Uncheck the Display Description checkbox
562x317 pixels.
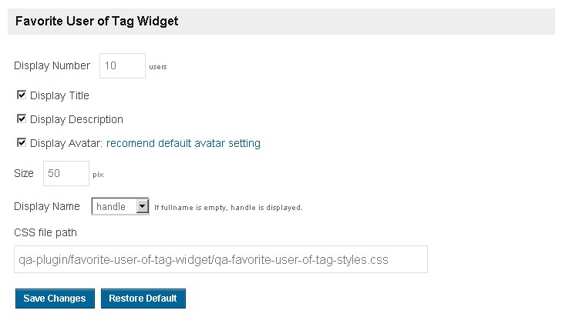[x=22, y=119]
